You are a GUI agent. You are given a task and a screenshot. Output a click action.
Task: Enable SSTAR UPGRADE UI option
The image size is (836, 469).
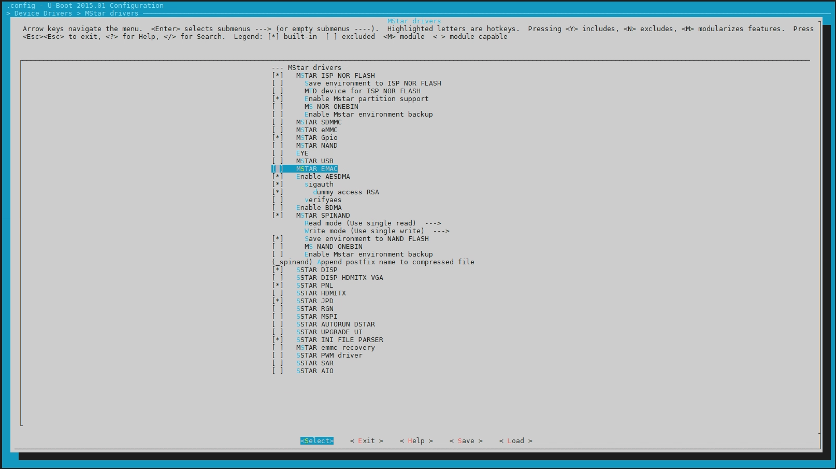click(317, 332)
